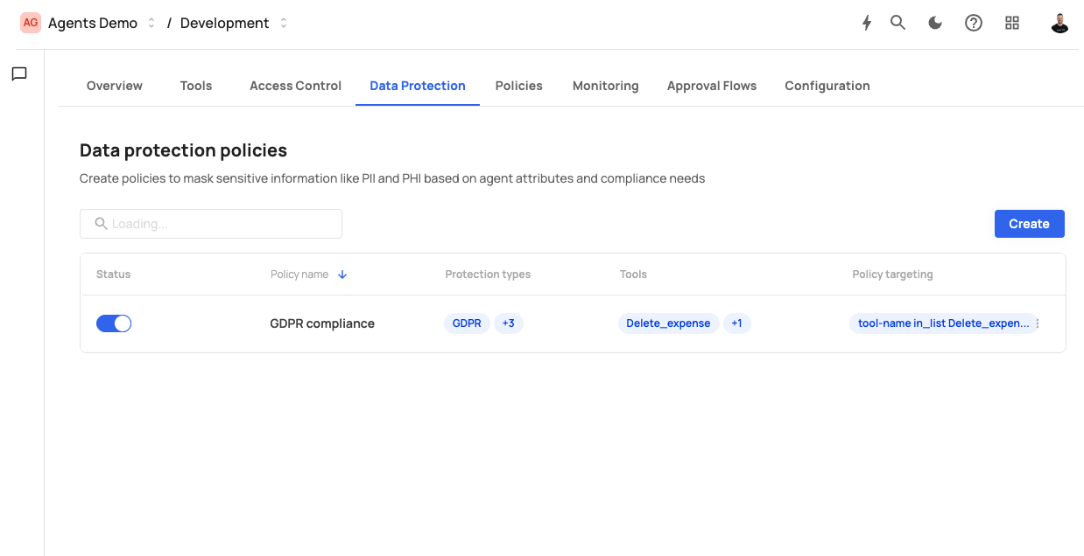Expand the Agents Demo workspace switcher
Viewport: 1084px width, 556px height.
[151, 24]
